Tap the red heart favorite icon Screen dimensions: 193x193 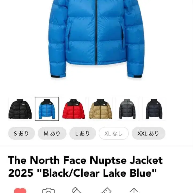[x=20, y=190]
